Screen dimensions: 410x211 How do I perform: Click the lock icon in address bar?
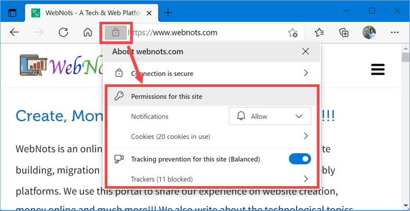pos(115,33)
